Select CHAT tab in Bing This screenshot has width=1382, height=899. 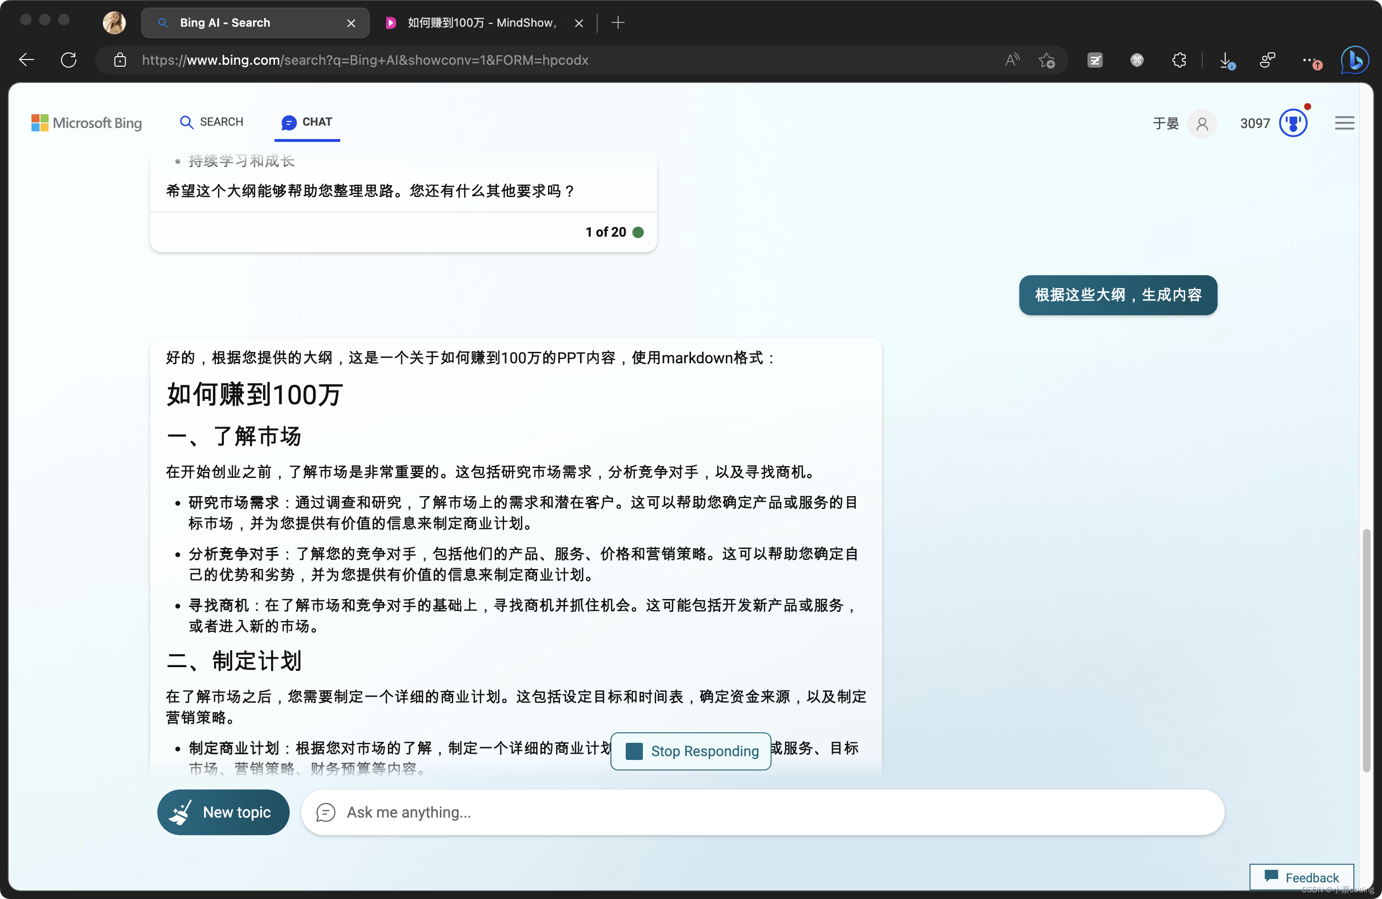pyautogui.click(x=306, y=122)
